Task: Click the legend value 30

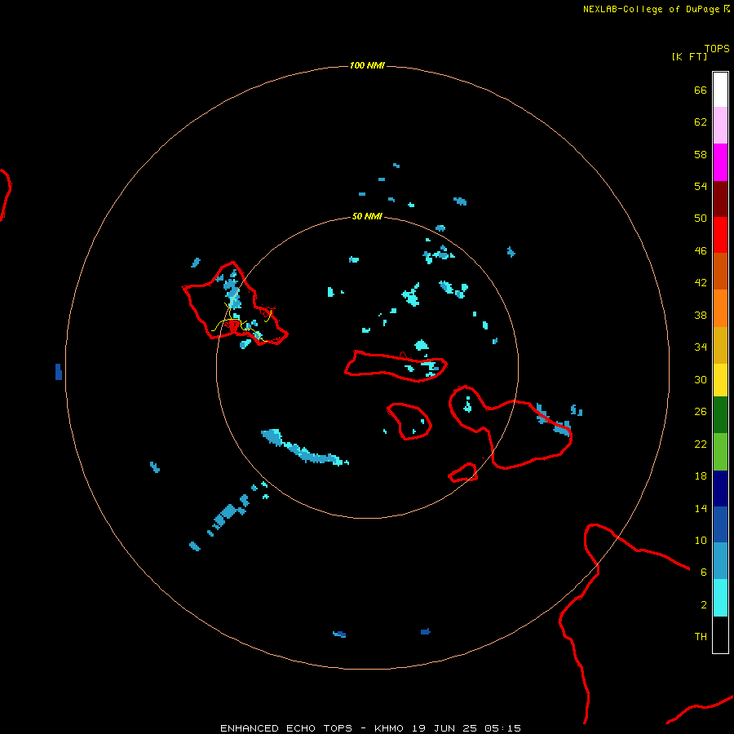Action: (x=701, y=379)
